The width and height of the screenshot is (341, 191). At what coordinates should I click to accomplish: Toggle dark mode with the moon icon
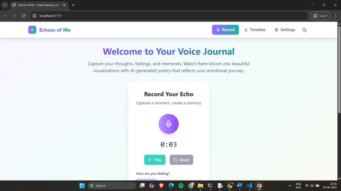pos(305,30)
